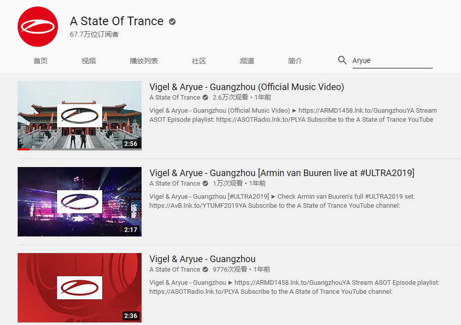461x325 pixels.
Task: Open the 首页 tab
Action: click(x=41, y=61)
